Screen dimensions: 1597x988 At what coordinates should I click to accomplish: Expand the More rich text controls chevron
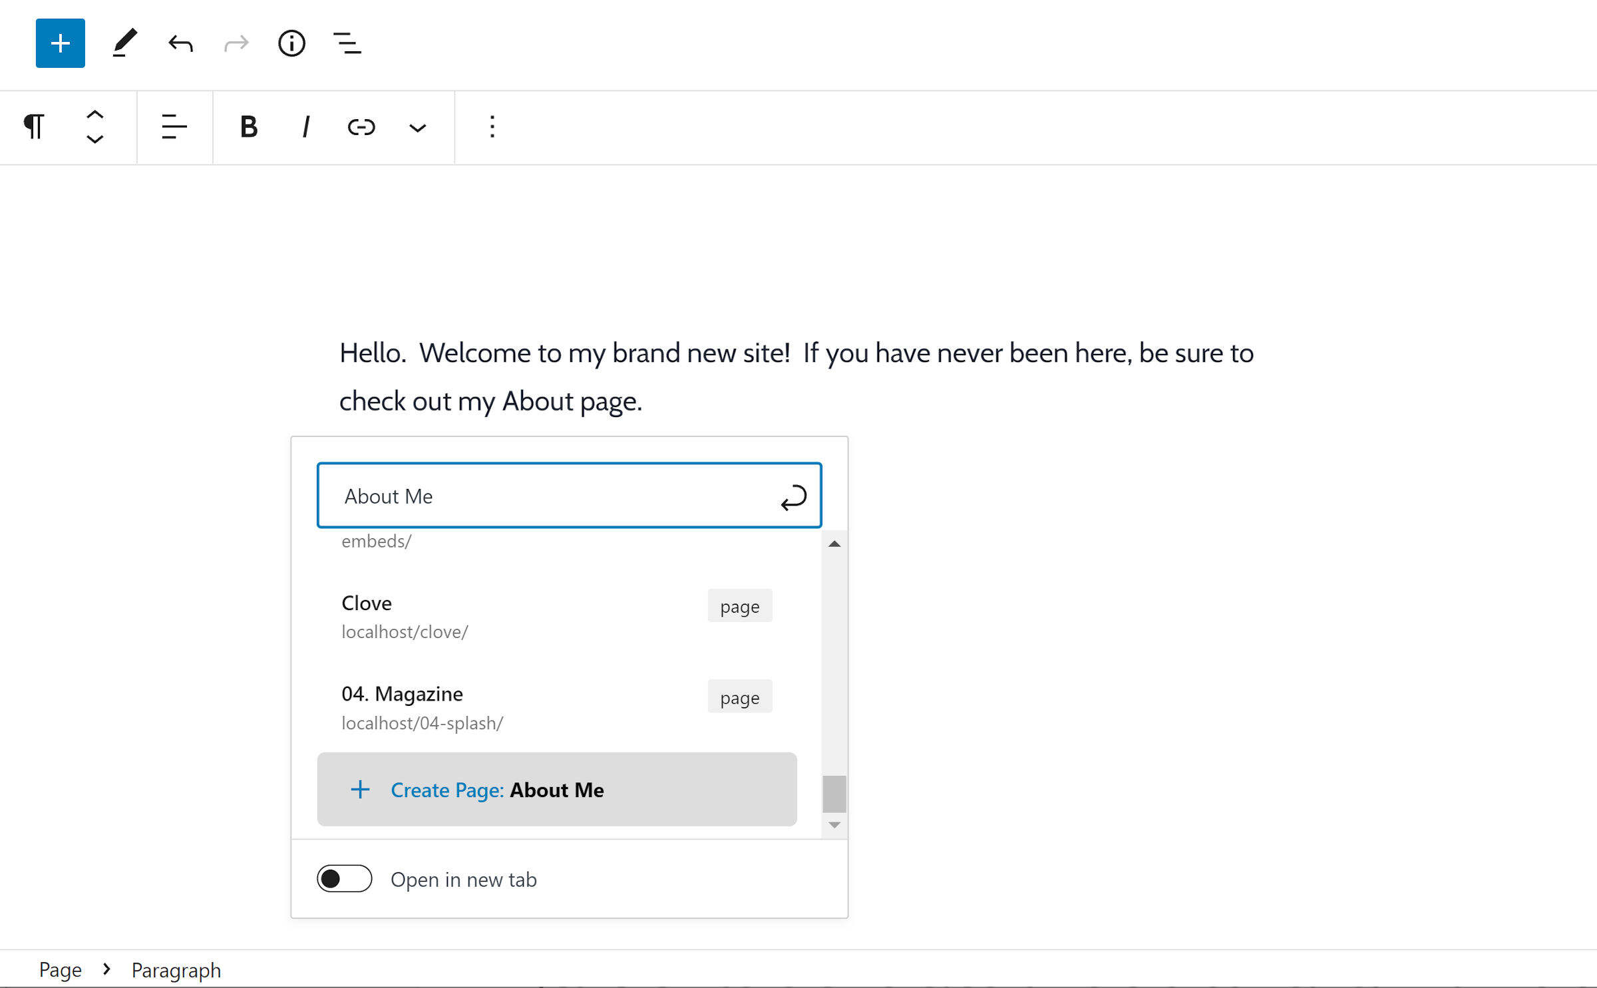coord(417,128)
